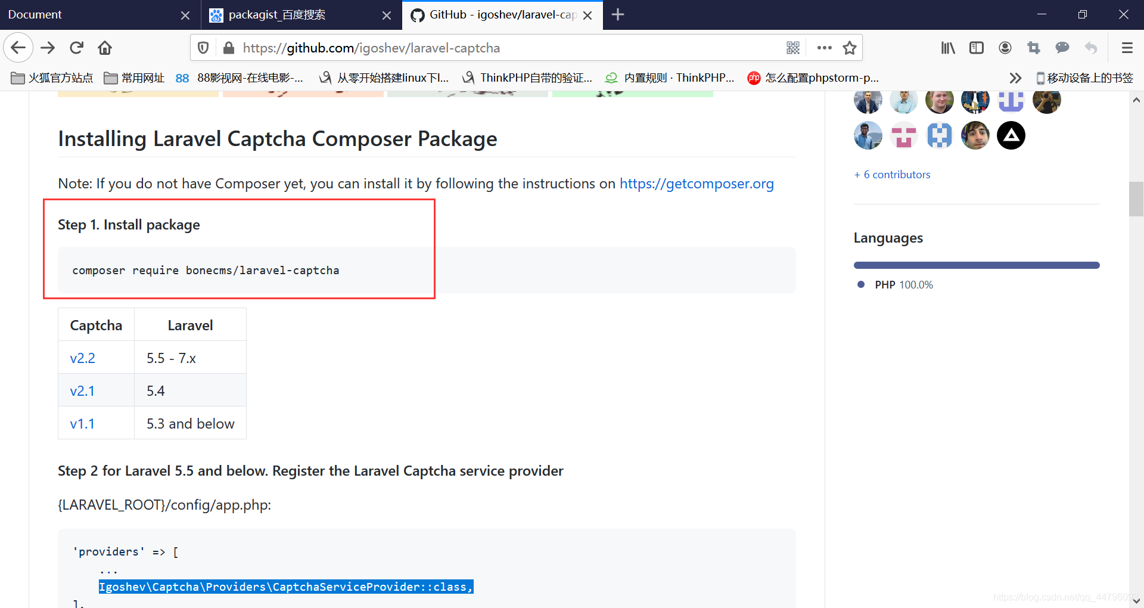Open the Firefox account icon
Screen dimensions: 1144x608
pyautogui.click(x=1005, y=48)
